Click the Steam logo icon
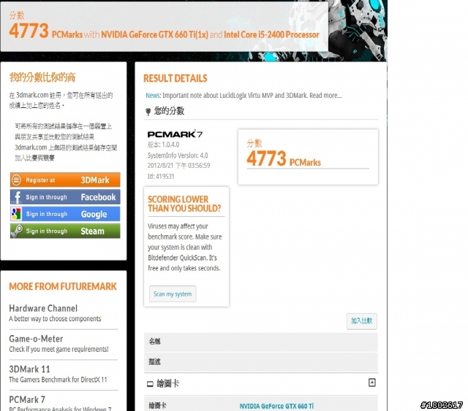This screenshot has height=411, width=468. (x=16, y=231)
